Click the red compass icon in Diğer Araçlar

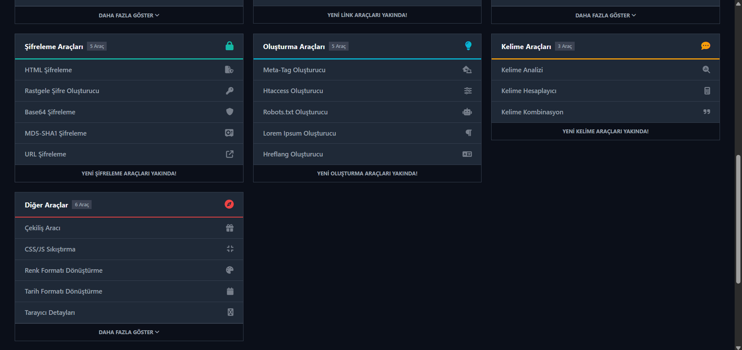pos(229,204)
